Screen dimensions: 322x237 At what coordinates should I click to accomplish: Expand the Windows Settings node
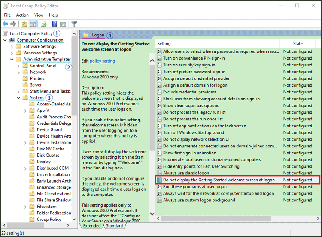[12, 53]
